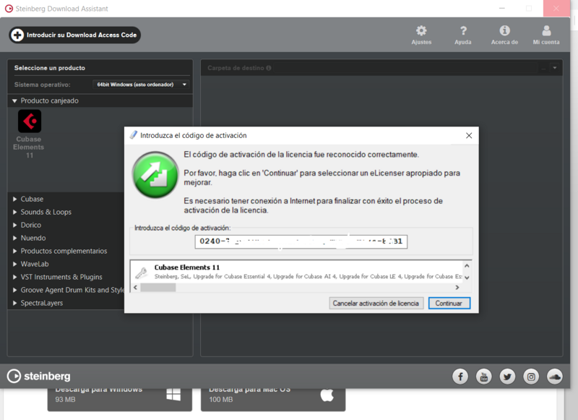Open the operating system dropdown
Viewport: 578px width, 420px height.
(141, 85)
